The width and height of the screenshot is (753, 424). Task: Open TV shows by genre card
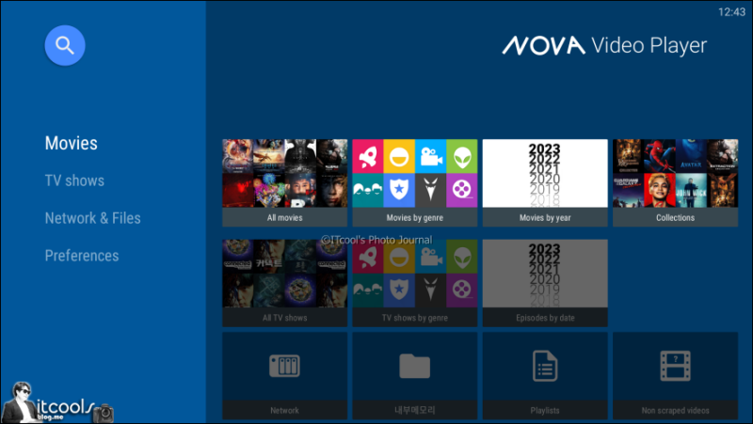coord(415,283)
